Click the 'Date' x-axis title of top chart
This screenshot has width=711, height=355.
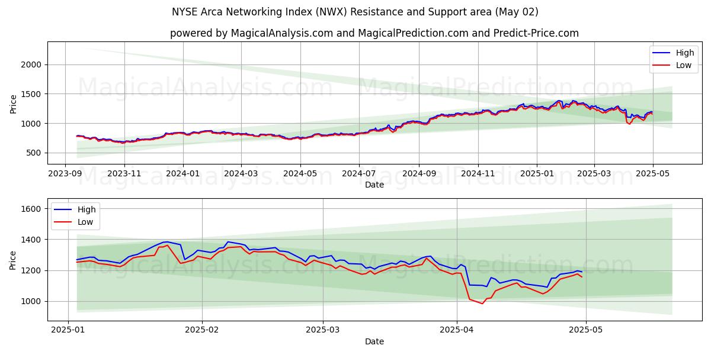374,185
